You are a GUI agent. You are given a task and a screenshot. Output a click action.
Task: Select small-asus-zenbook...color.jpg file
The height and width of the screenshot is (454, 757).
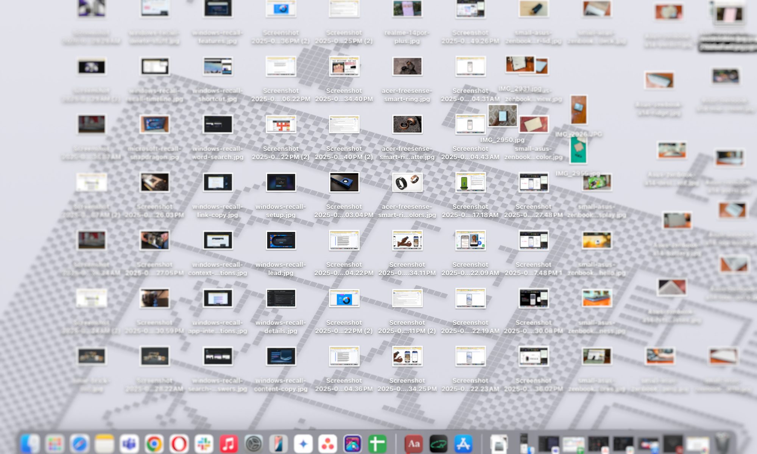[x=534, y=124]
